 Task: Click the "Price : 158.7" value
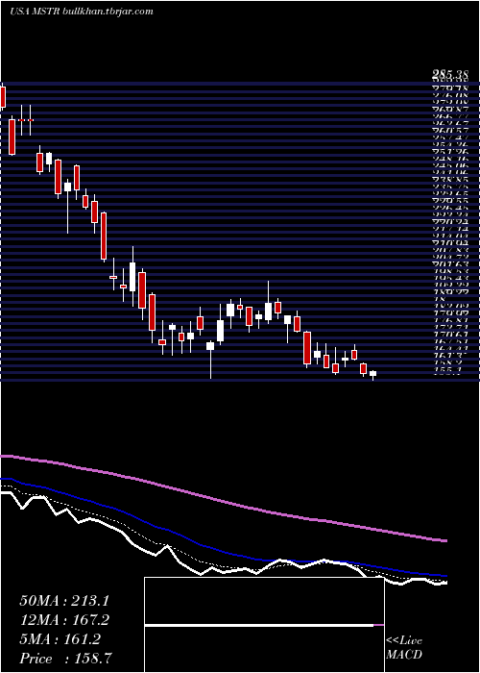coord(67,659)
